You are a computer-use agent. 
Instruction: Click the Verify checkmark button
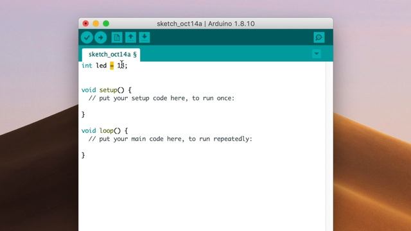pyautogui.click(x=87, y=37)
